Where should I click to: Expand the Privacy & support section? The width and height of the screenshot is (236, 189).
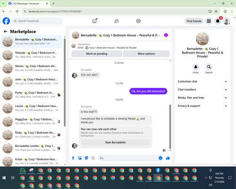pyautogui.click(x=202, y=106)
